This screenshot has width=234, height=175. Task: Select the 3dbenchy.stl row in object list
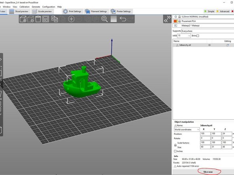203,45
